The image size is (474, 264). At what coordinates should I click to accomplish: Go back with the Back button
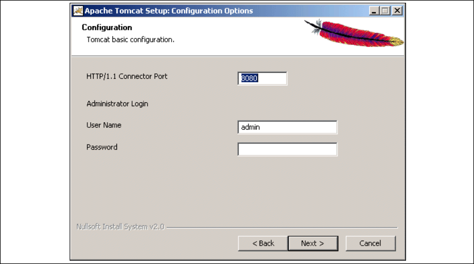(x=263, y=243)
